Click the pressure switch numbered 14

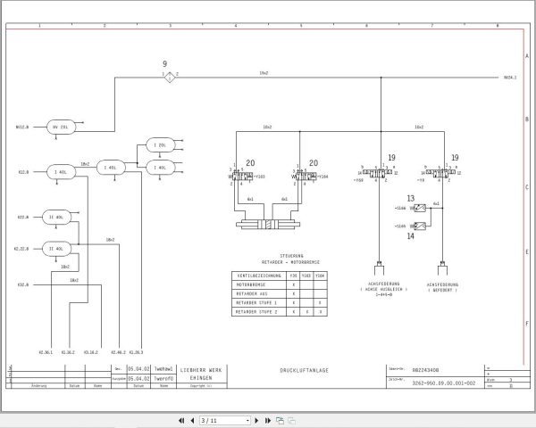[x=420, y=226]
